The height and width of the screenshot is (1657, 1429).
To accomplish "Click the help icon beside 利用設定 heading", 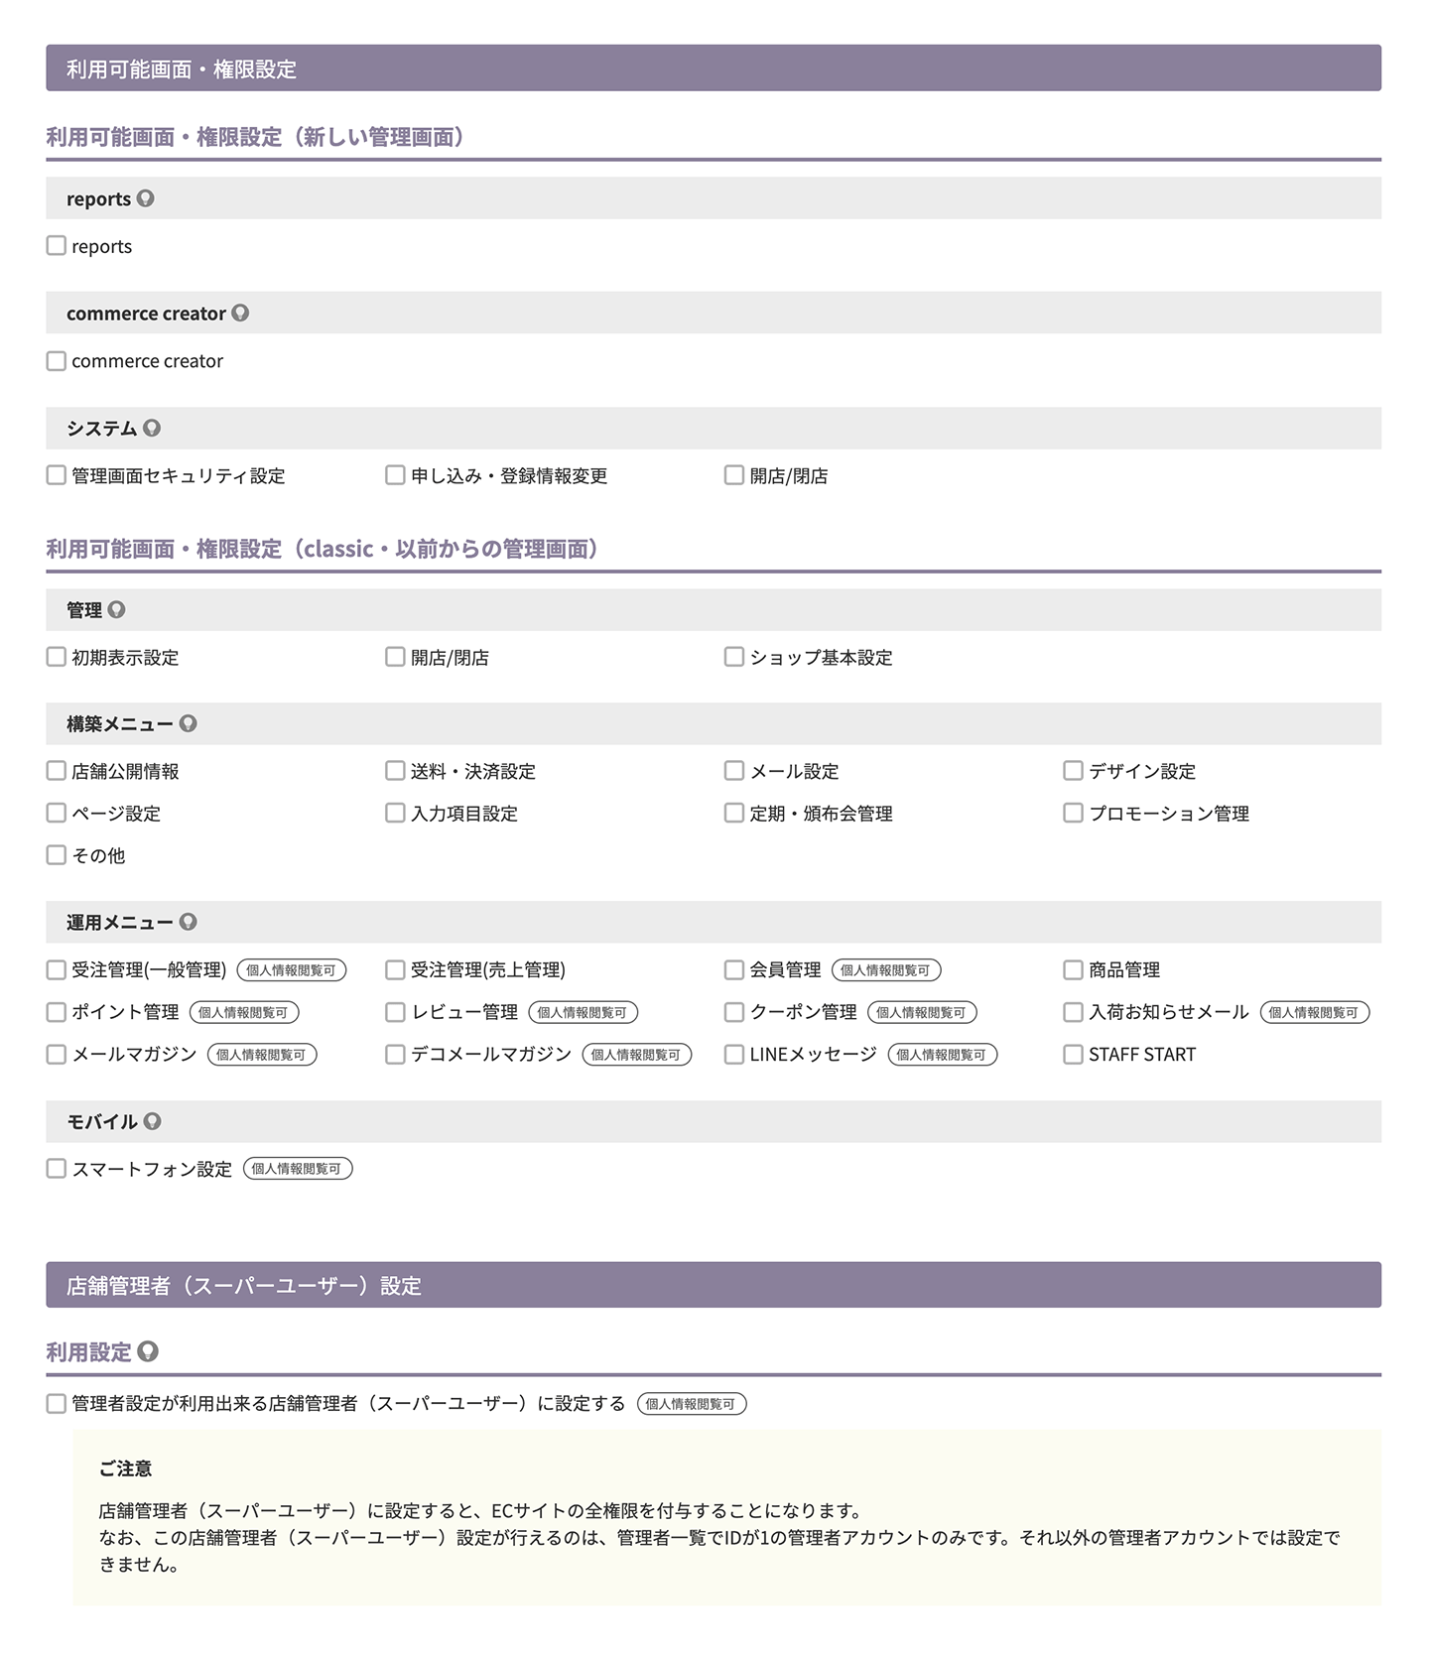I will coord(148,1351).
